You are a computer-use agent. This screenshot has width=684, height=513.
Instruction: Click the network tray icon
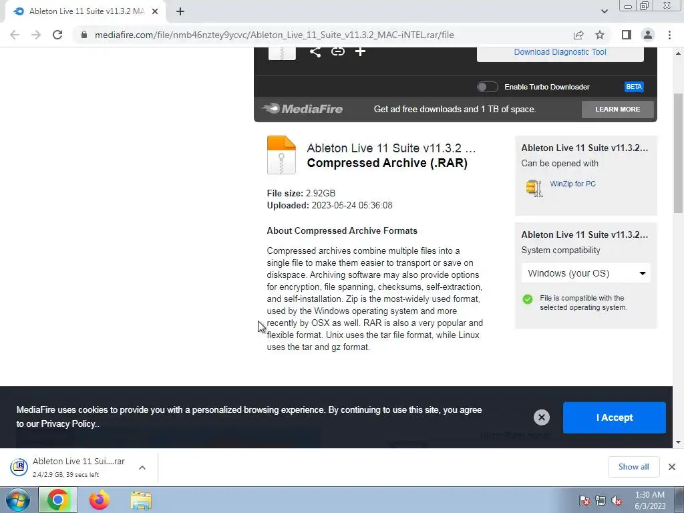point(601,501)
